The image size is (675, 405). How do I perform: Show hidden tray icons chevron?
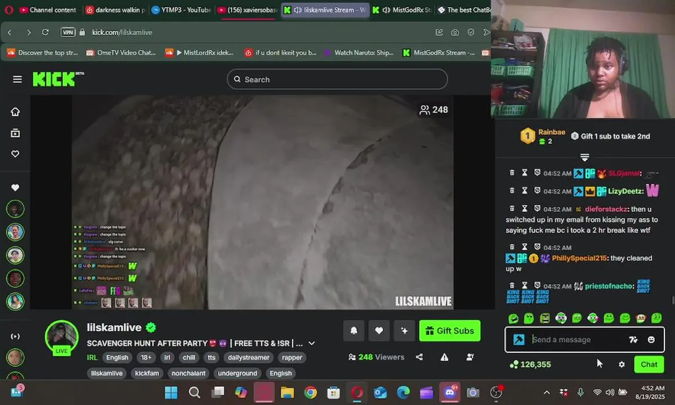click(x=546, y=392)
